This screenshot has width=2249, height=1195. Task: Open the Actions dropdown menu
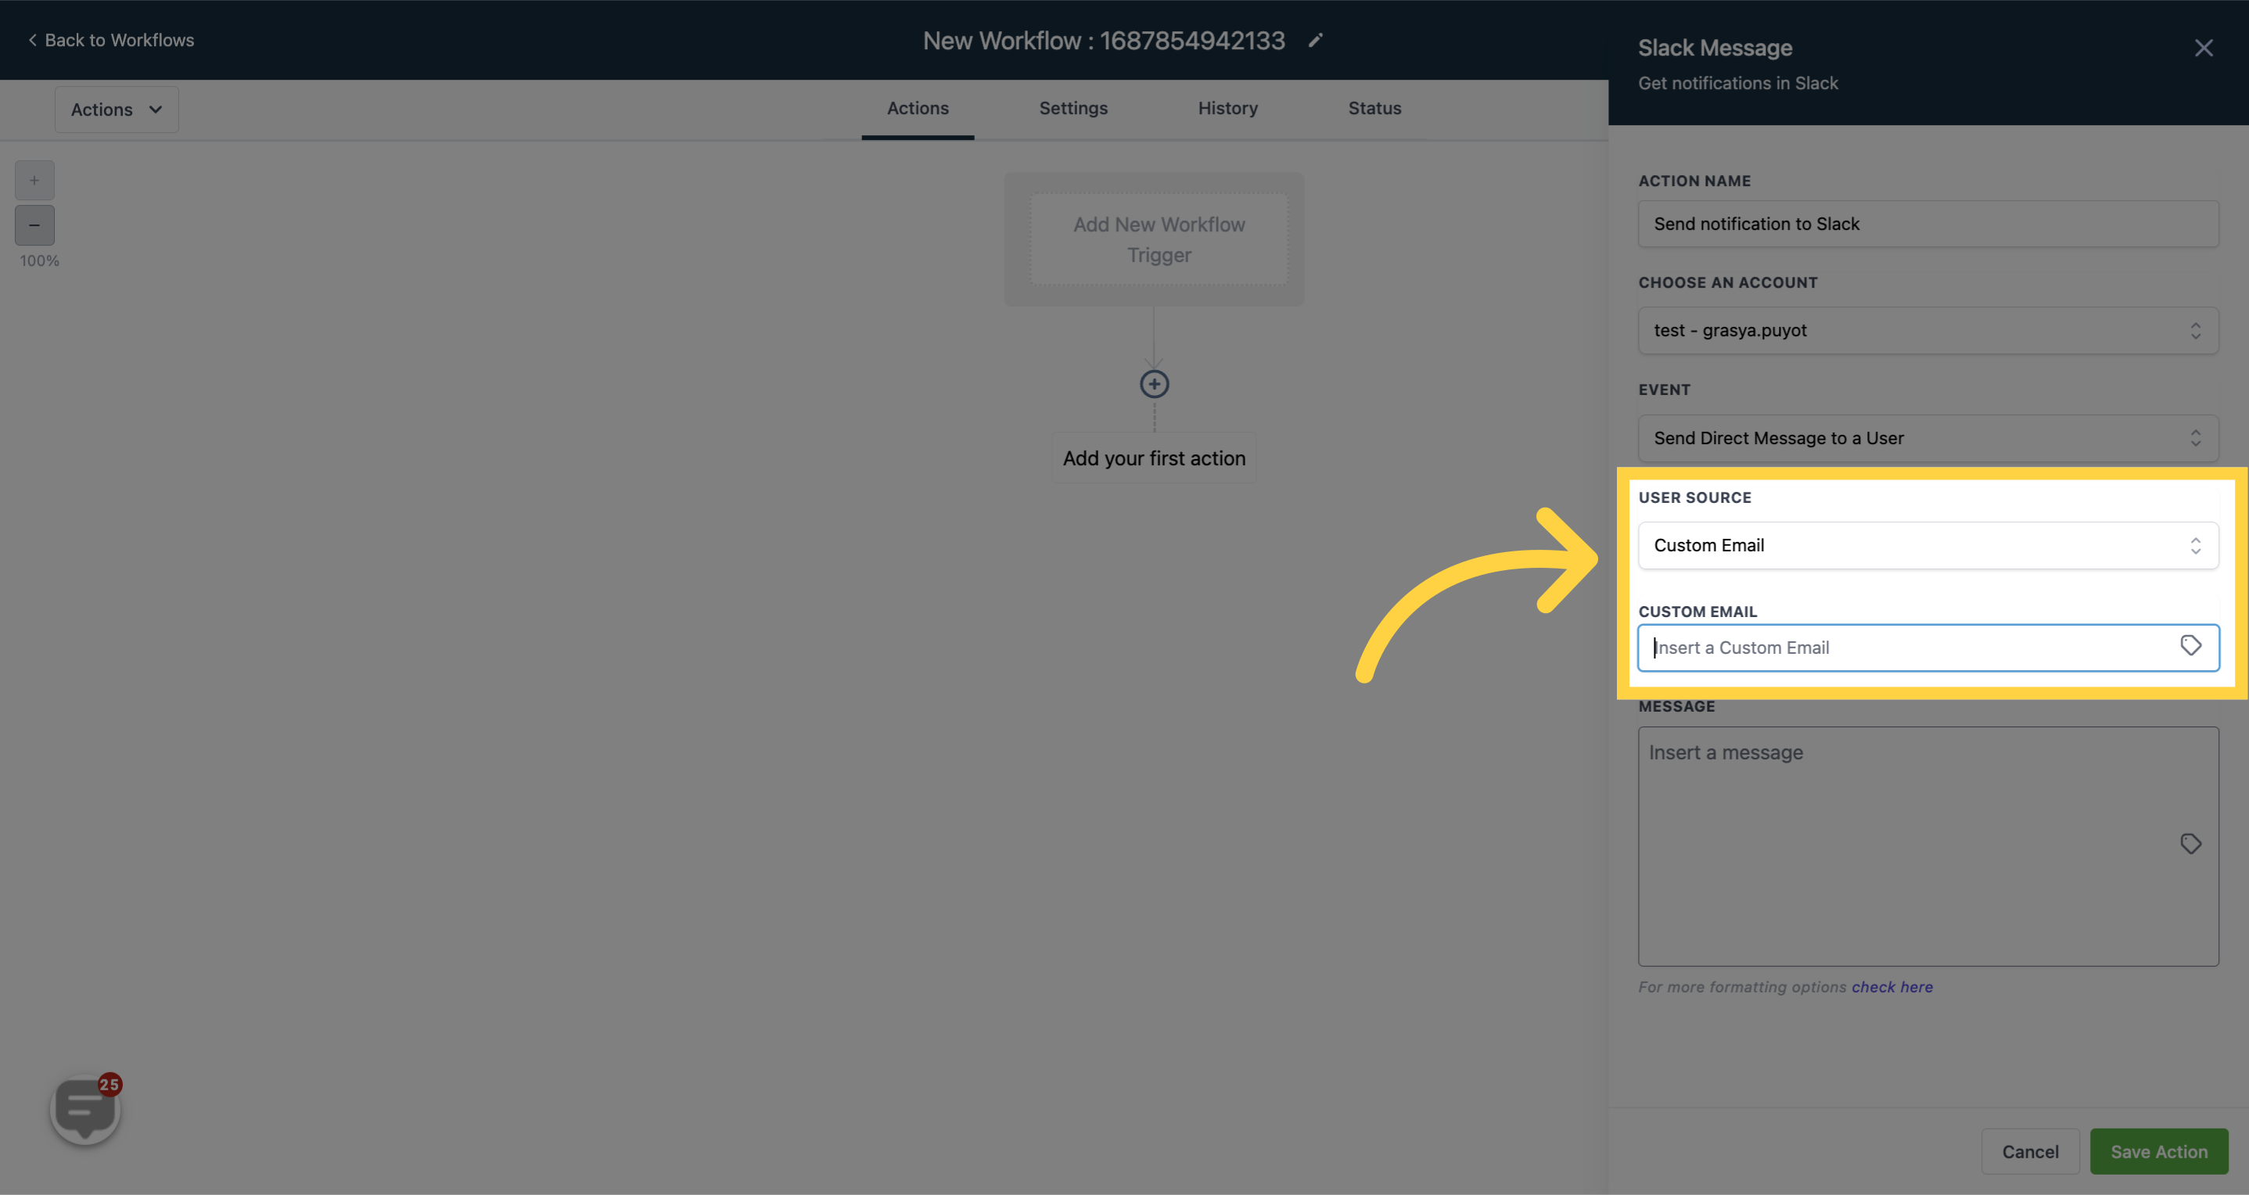(x=117, y=110)
